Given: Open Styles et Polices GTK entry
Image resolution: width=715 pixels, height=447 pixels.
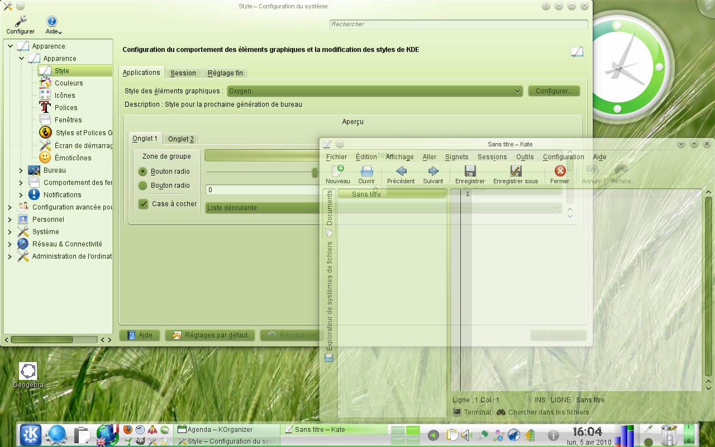Looking at the screenshot, I should pos(84,132).
